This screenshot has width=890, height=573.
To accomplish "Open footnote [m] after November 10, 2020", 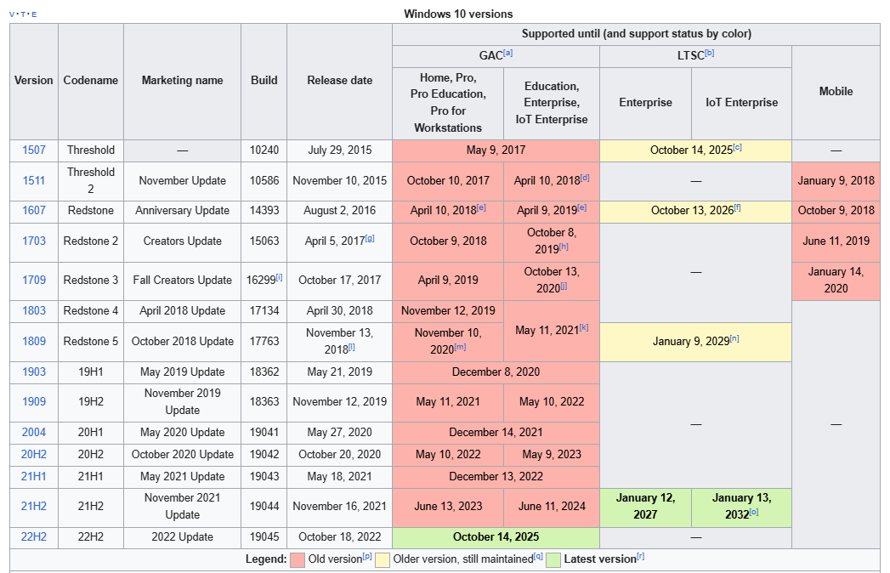I will 461,347.
